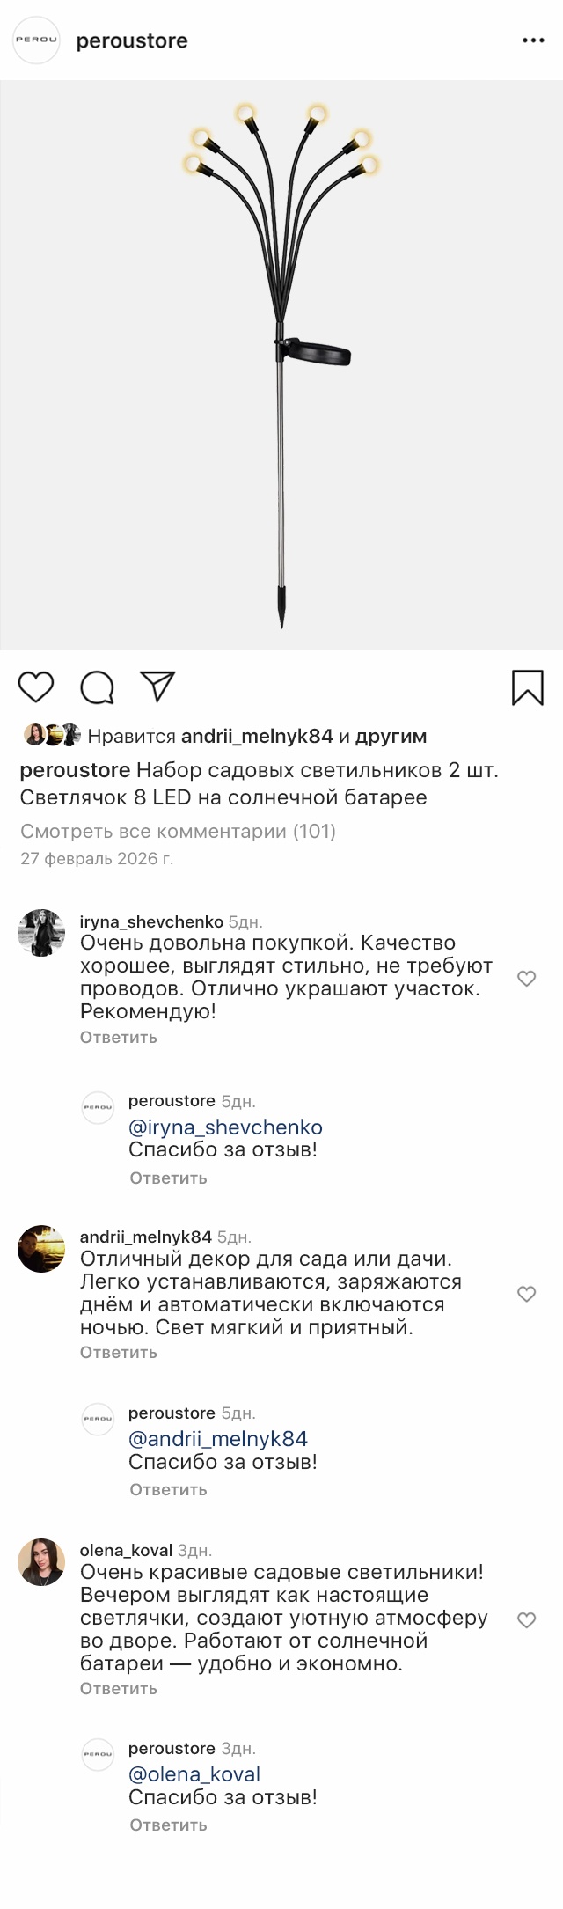563x1909 pixels.
Task: Like olena_koval's comment
Action: point(526,1619)
